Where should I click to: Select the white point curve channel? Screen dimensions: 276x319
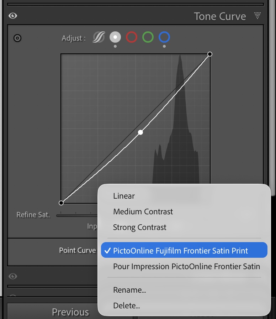click(x=115, y=37)
